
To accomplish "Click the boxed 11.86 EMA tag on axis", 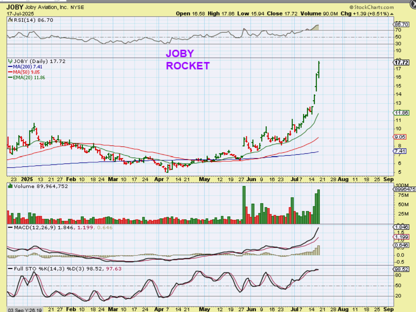I will point(401,113).
